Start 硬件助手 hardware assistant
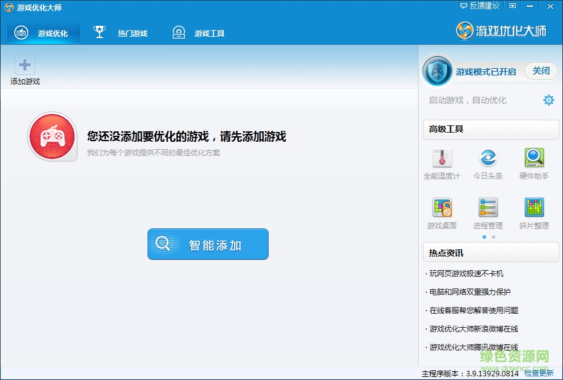The image size is (563, 380). click(533, 158)
